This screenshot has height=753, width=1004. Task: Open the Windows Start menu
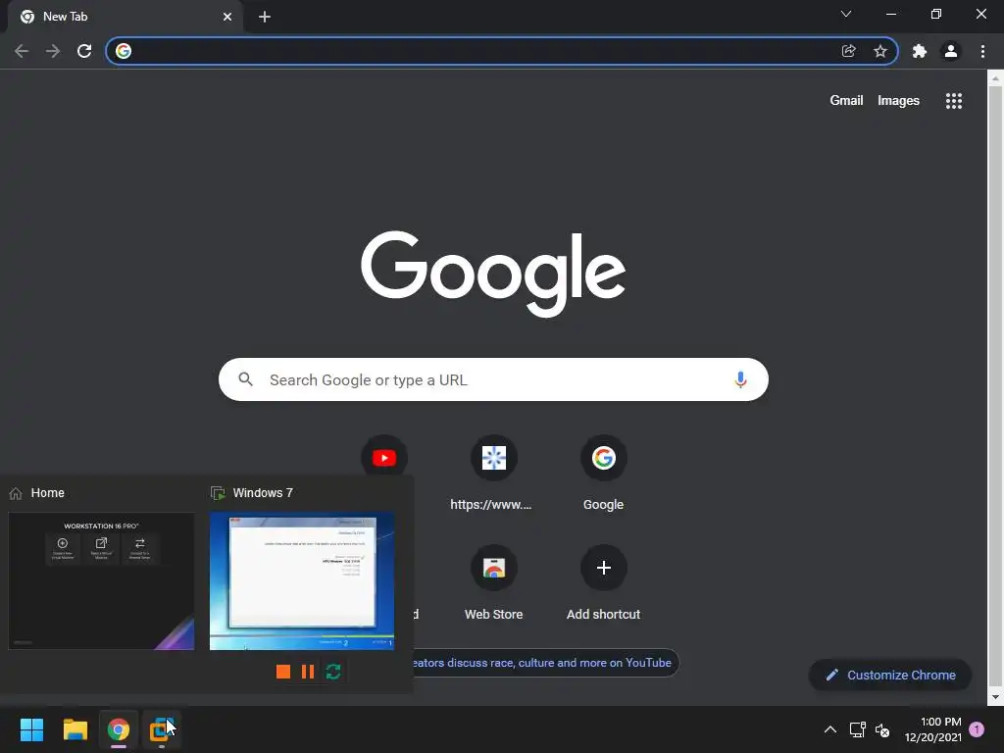coord(31,729)
